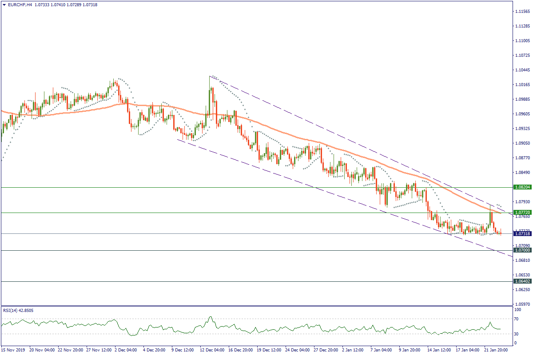Click the triangle beside the EURCHF,H4 title

(4, 4)
